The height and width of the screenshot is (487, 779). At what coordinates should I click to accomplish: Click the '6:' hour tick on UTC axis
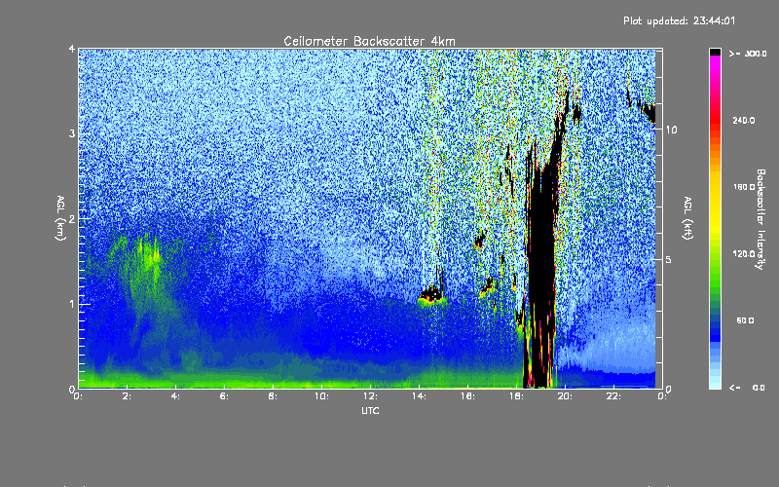tap(225, 396)
